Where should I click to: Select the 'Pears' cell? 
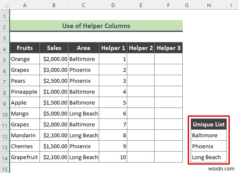coord(25,81)
